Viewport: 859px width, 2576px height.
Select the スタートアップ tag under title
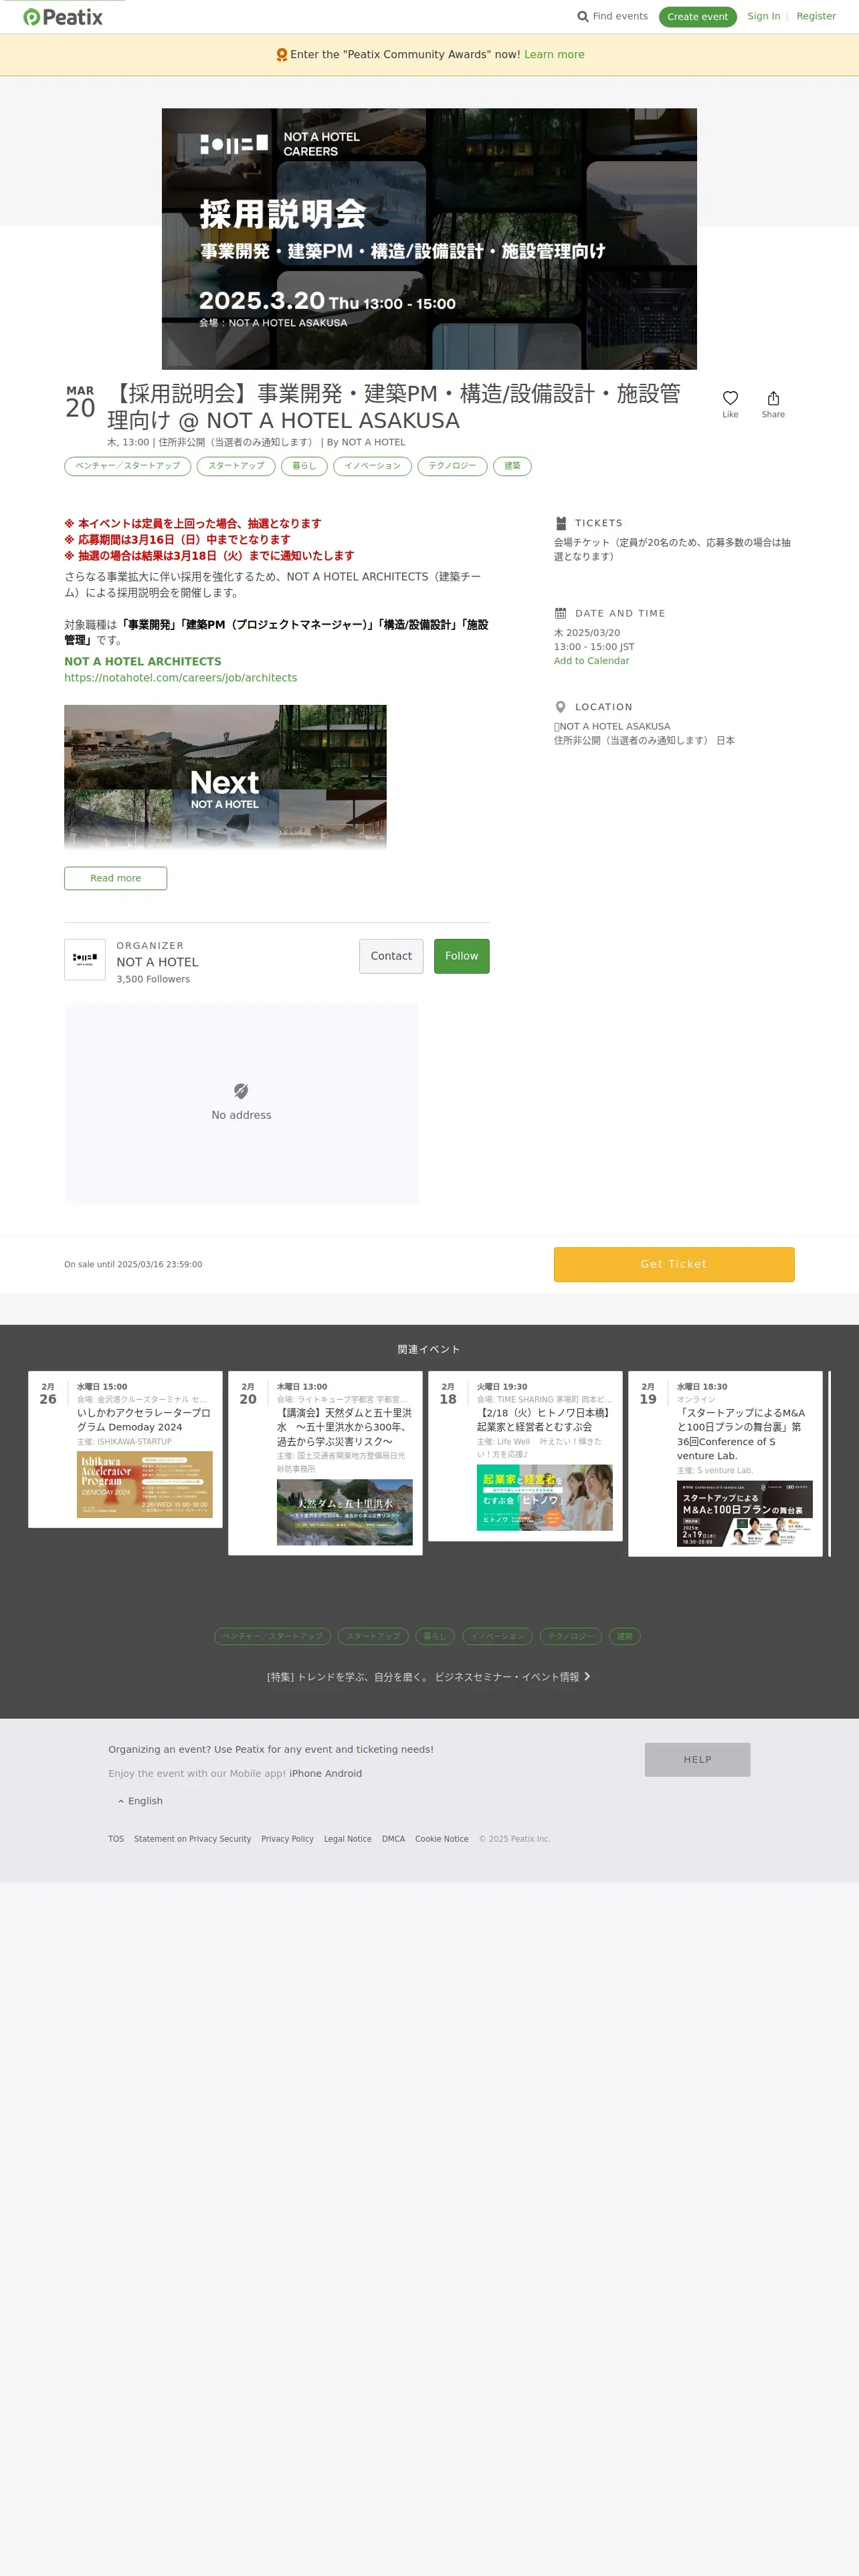236,466
